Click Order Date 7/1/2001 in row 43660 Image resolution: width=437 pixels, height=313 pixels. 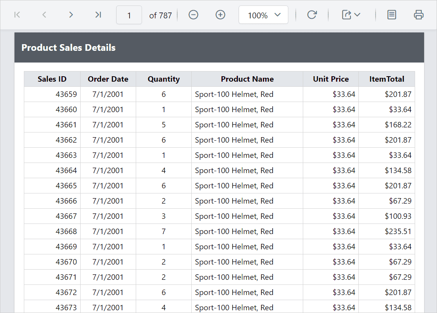108,110
